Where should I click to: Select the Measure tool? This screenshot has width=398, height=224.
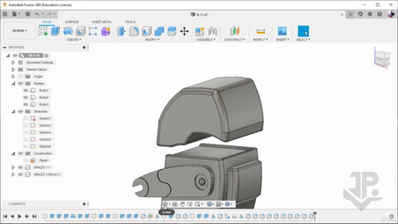[x=261, y=31]
